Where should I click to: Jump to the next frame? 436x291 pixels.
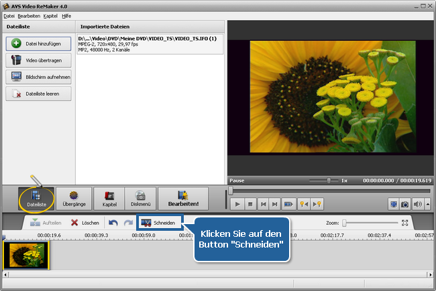(274, 204)
